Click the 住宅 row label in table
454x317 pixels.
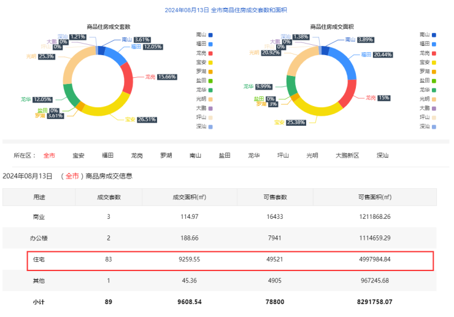[39, 260]
